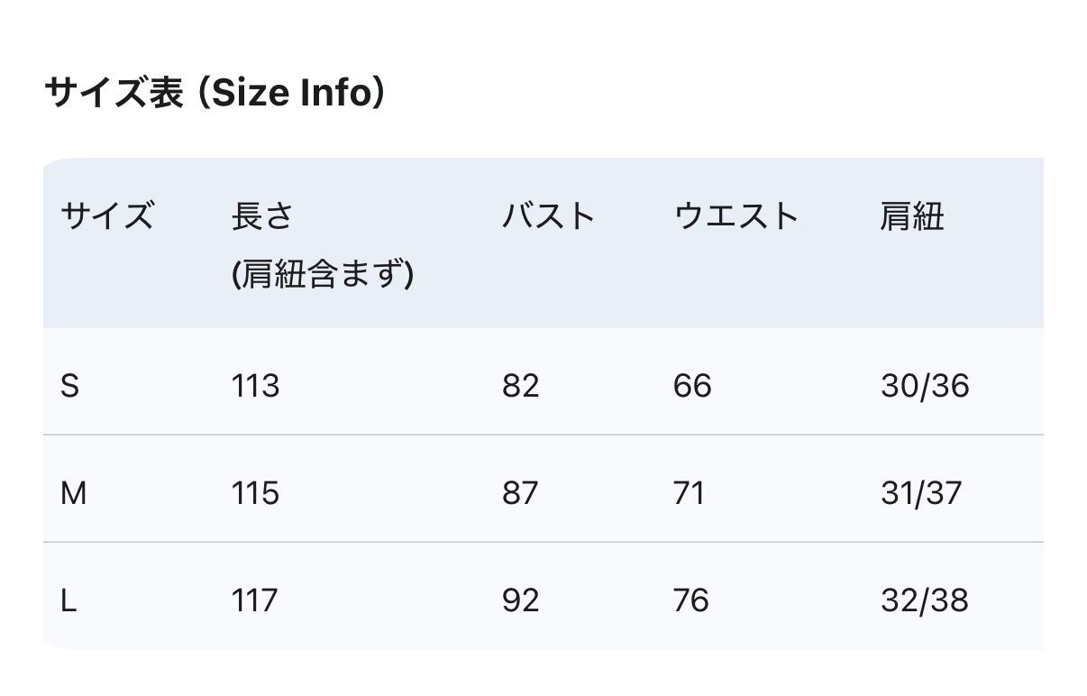Select the bust value 87 cell
This screenshot has height=696, width=1087.
coord(520,493)
